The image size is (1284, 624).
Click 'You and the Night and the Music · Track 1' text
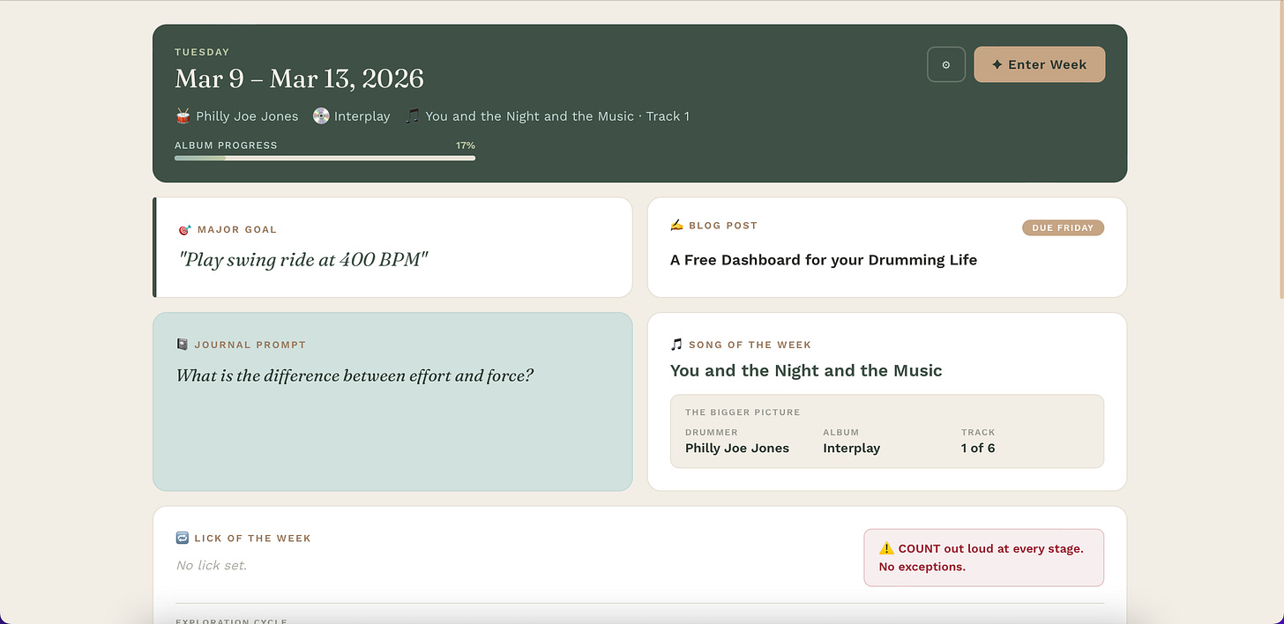coord(557,115)
